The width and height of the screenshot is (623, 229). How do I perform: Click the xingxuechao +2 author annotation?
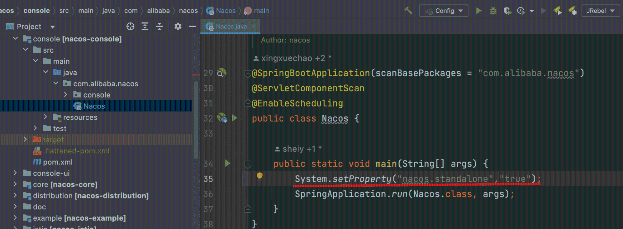coord(292,58)
